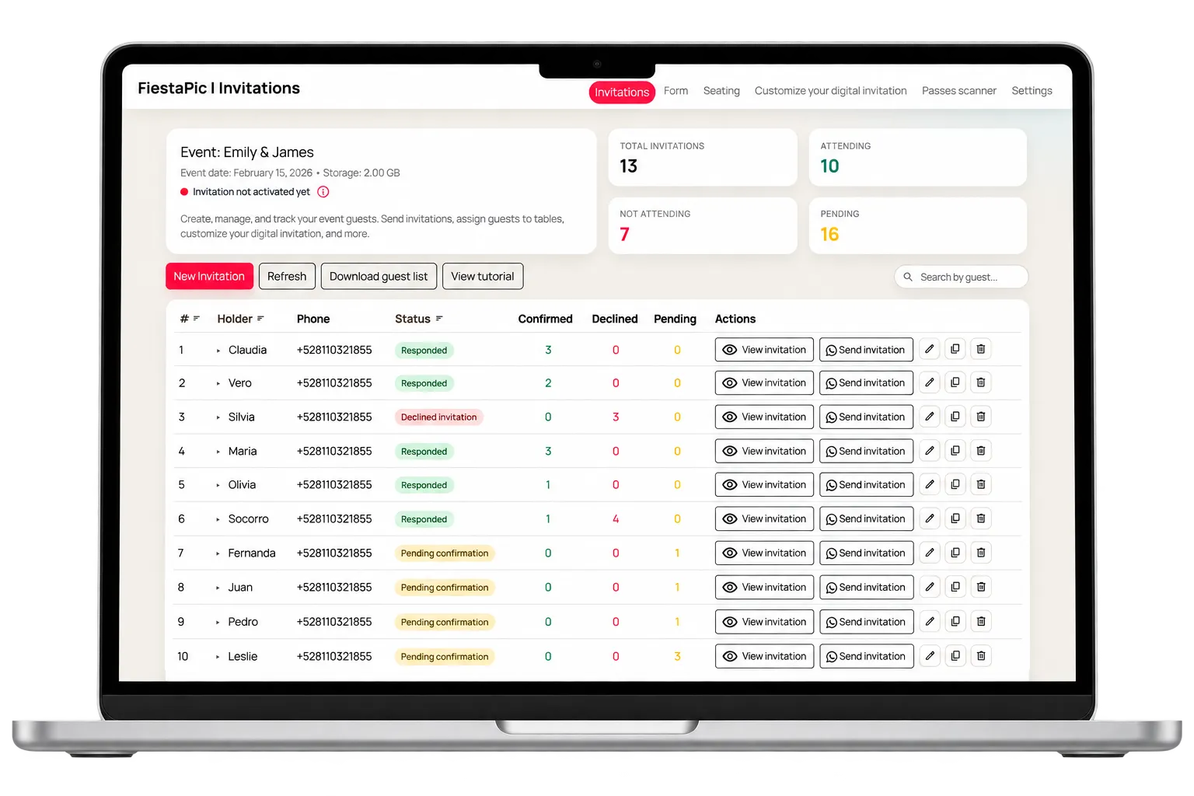Duplicate Olivia's invitation

point(955,484)
